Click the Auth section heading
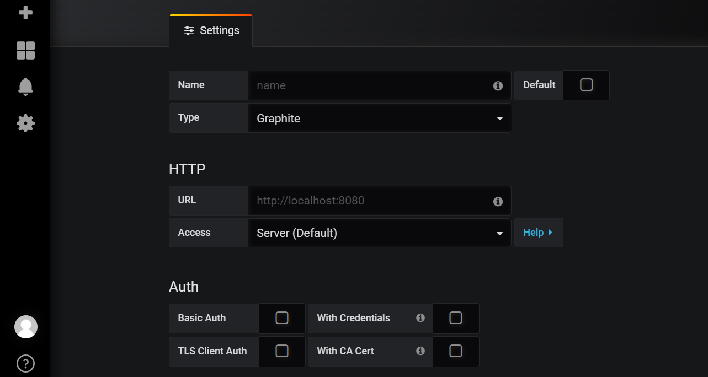 (184, 287)
